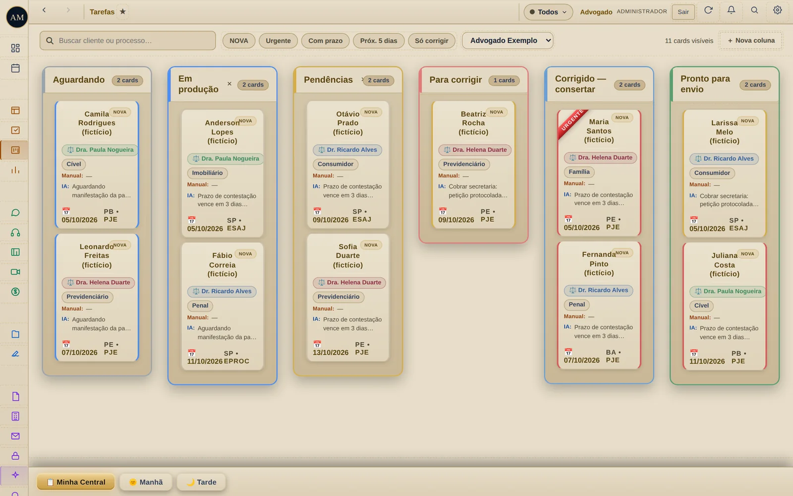Viewport: 793px width, 496px height.
Task: Open the dollar finance icon in sidebar
Action: [15, 292]
